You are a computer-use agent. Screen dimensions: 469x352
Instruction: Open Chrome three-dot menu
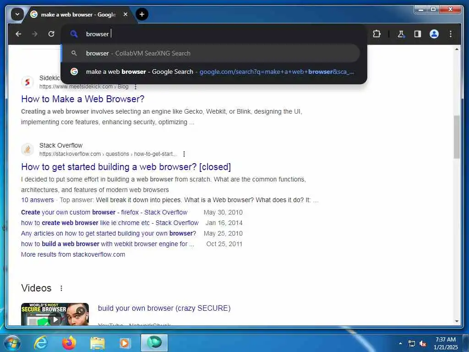(451, 34)
